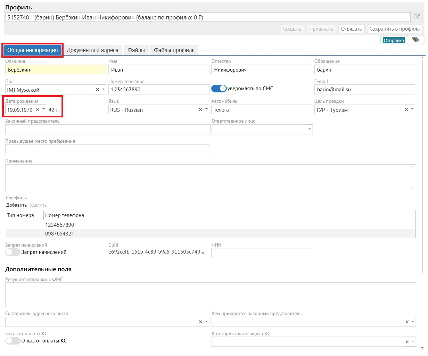Switch to Документы и адреса tab
Image resolution: width=428 pixels, height=356 pixels.
coord(92,50)
